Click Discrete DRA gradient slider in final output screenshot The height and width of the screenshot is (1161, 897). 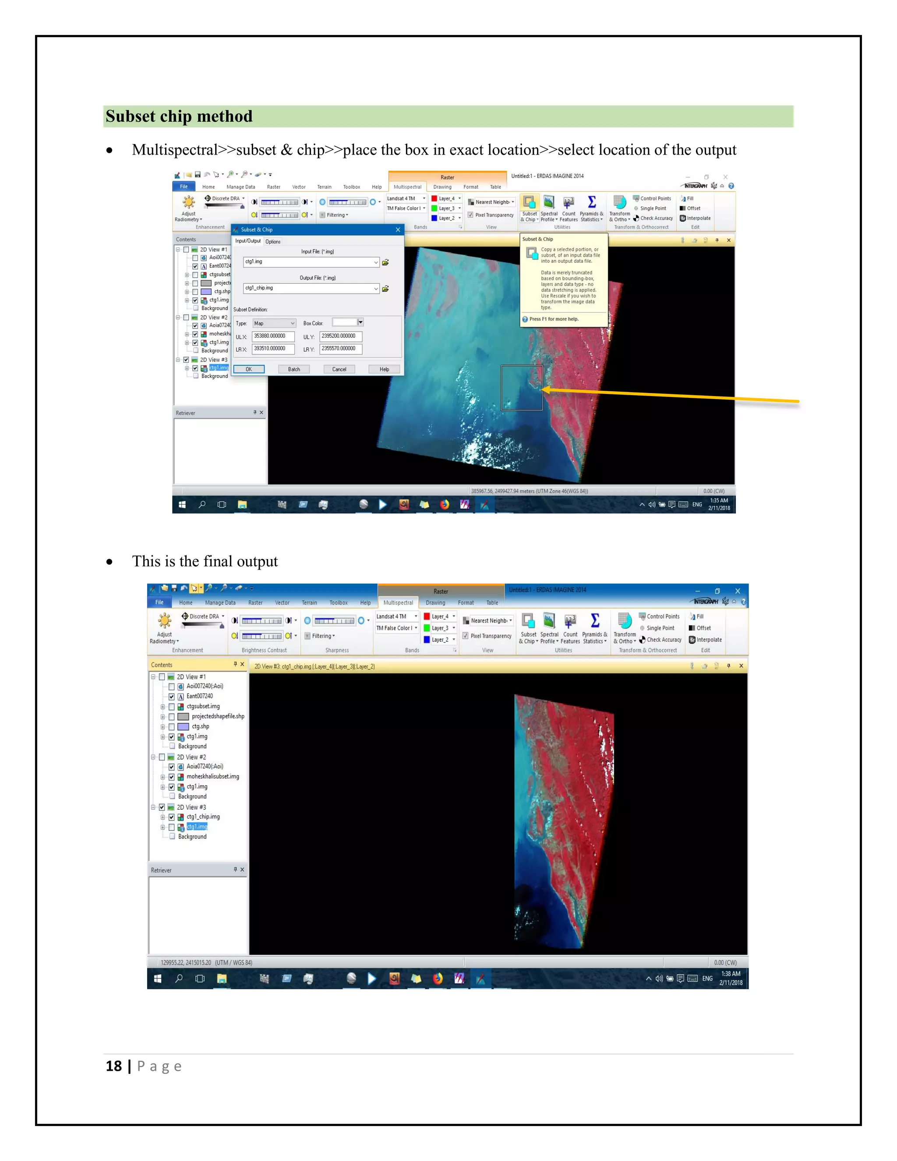point(202,626)
